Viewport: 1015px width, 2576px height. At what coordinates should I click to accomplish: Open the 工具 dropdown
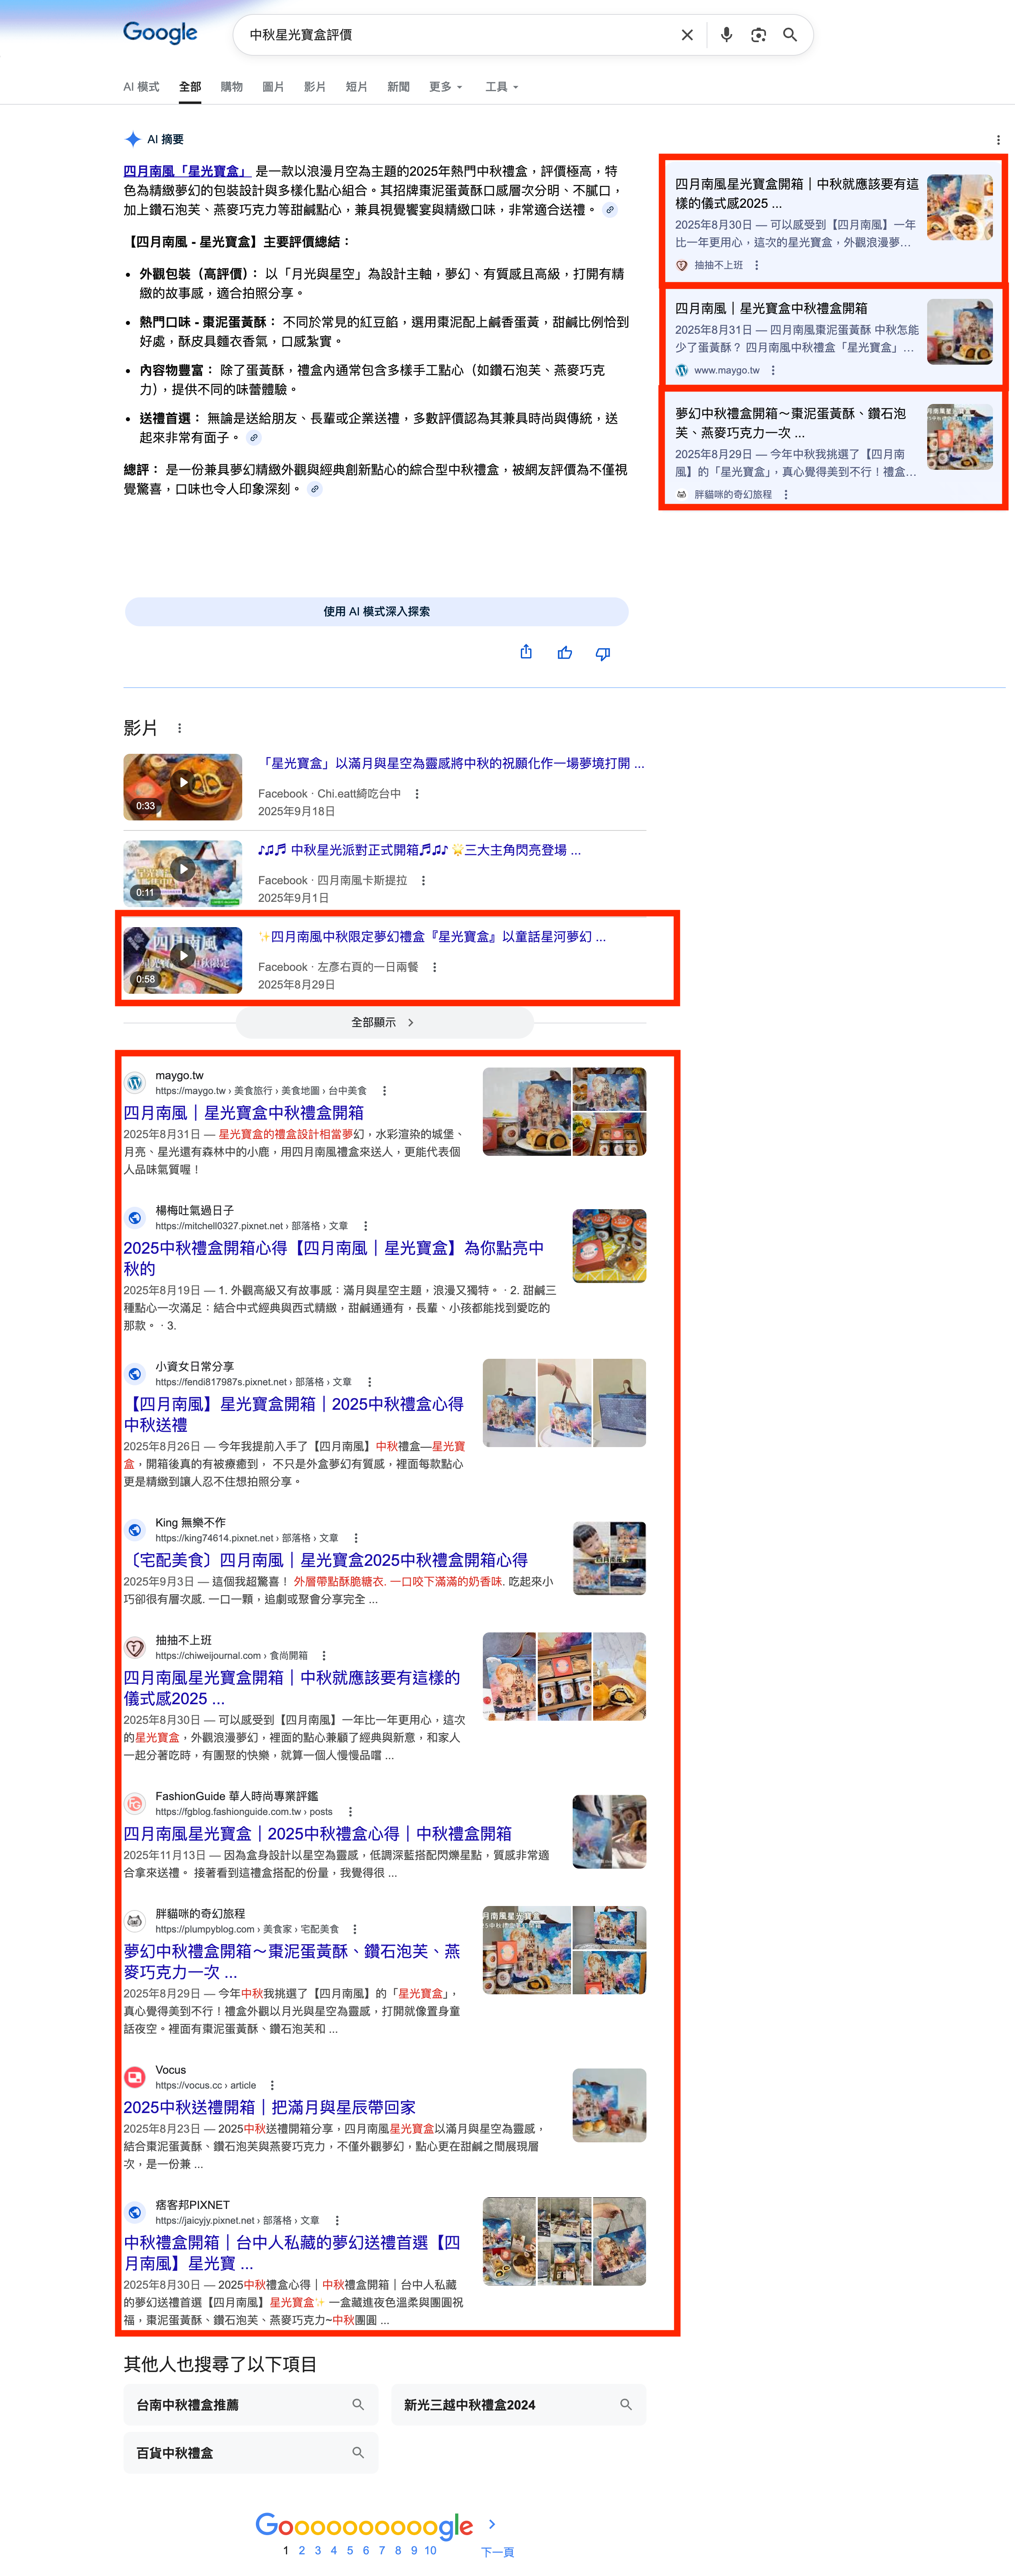(x=502, y=87)
